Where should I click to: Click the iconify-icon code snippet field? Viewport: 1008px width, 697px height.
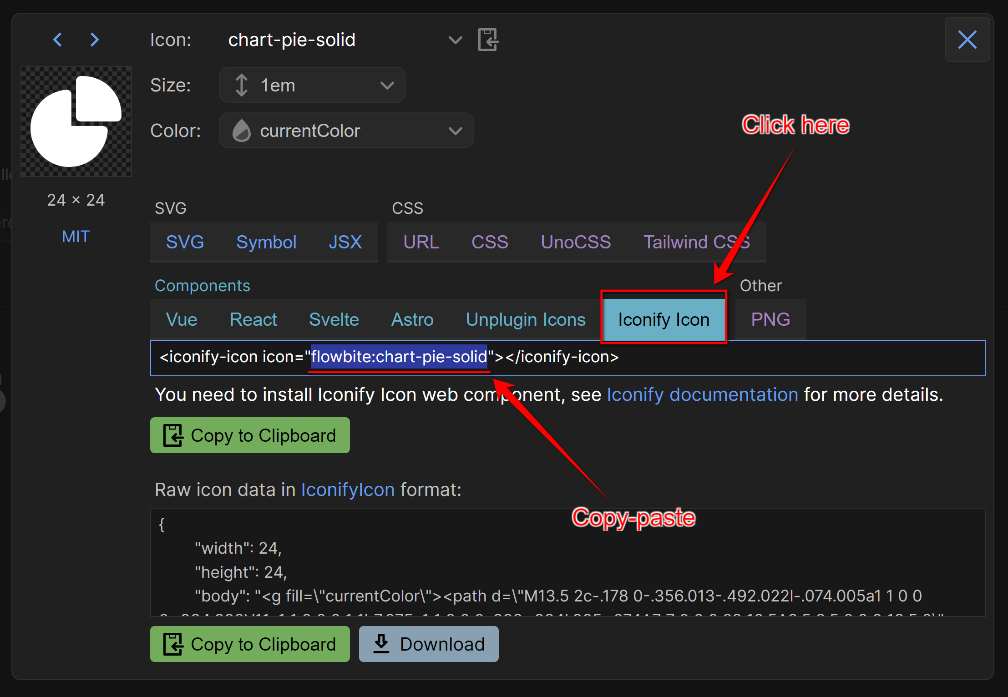[x=567, y=358]
